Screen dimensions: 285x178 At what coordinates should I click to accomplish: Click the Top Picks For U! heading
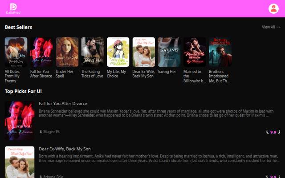(23, 91)
